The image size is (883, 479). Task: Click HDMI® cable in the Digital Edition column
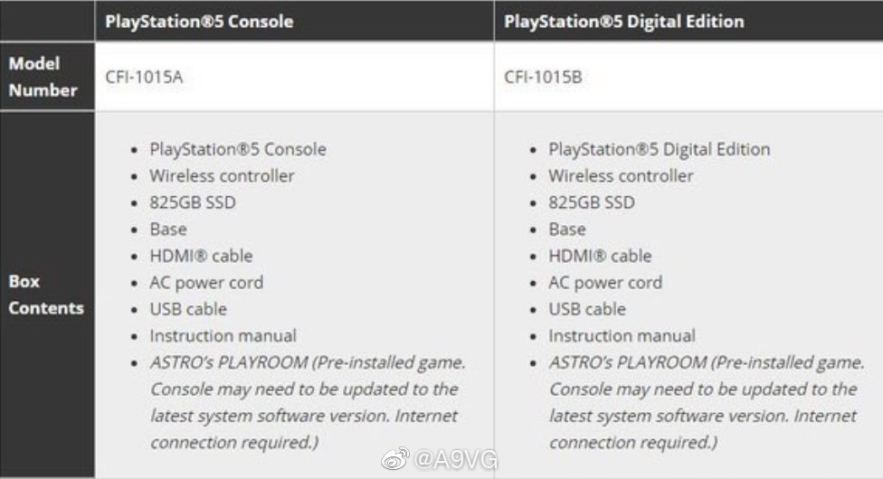click(600, 256)
